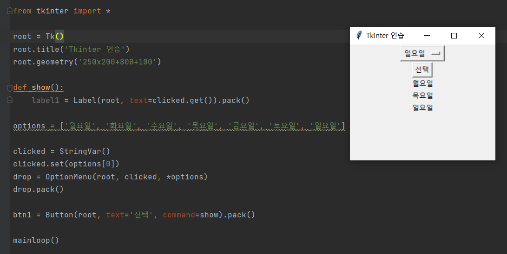Click the mainloop() line
Viewport: 507px width, 254px height.
pyautogui.click(x=36, y=241)
